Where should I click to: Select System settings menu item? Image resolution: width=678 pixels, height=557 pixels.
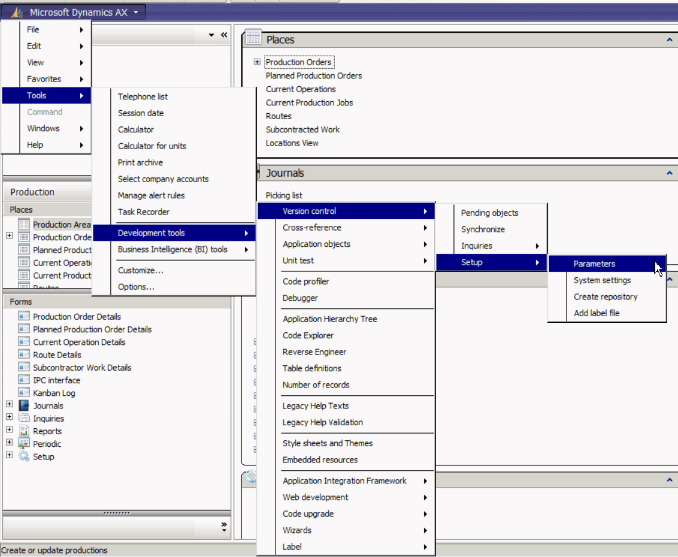(x=607, y=280)
